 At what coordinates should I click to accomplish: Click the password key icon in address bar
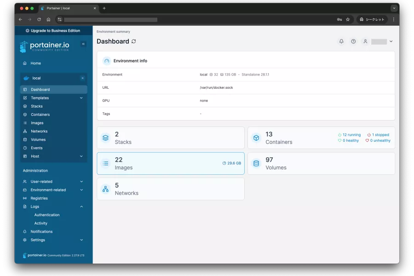pos(339,19)
